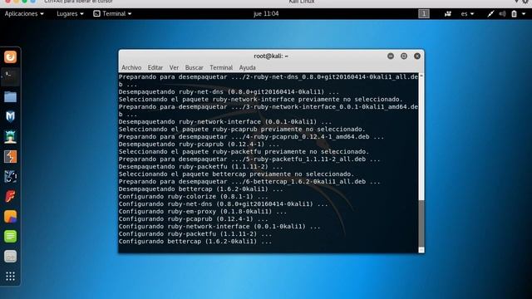
Task: Click the terminal vertical scrollbar thumb
Action: pyautogui.click(x=421, y=223)
